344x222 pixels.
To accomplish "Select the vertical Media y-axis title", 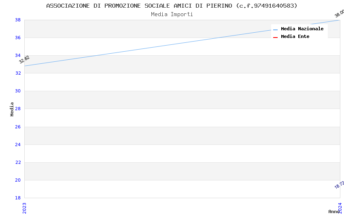I will [12, 109].
